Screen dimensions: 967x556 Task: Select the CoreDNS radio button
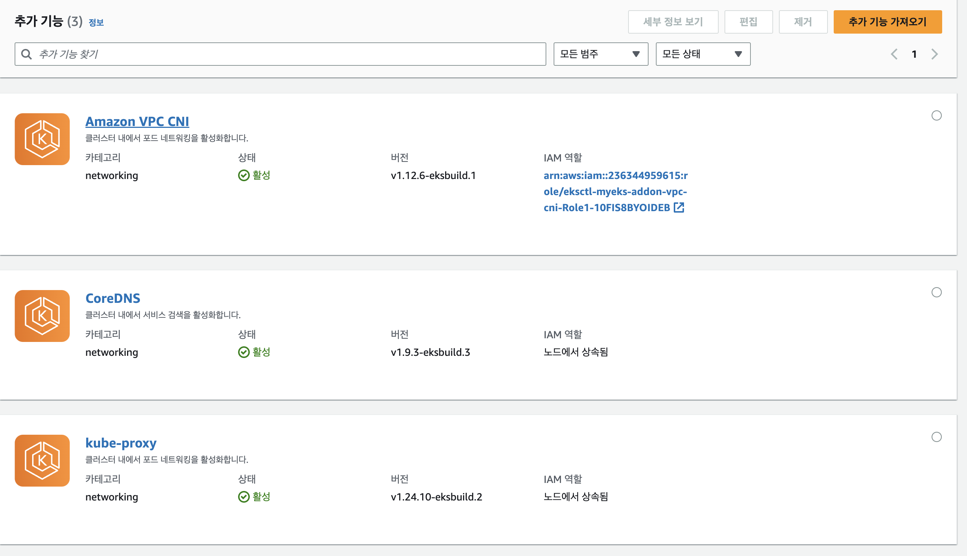point(936,292)
